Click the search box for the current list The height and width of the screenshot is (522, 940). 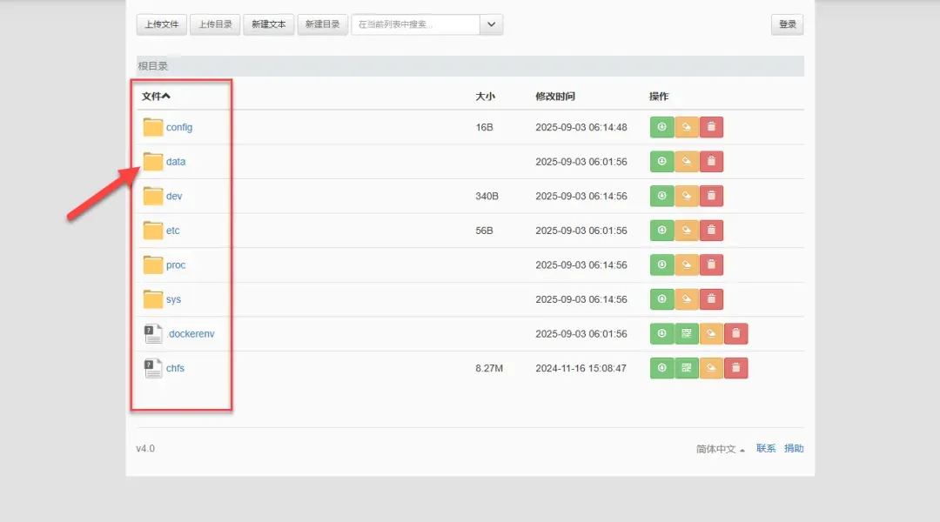[x=415, y=24]
